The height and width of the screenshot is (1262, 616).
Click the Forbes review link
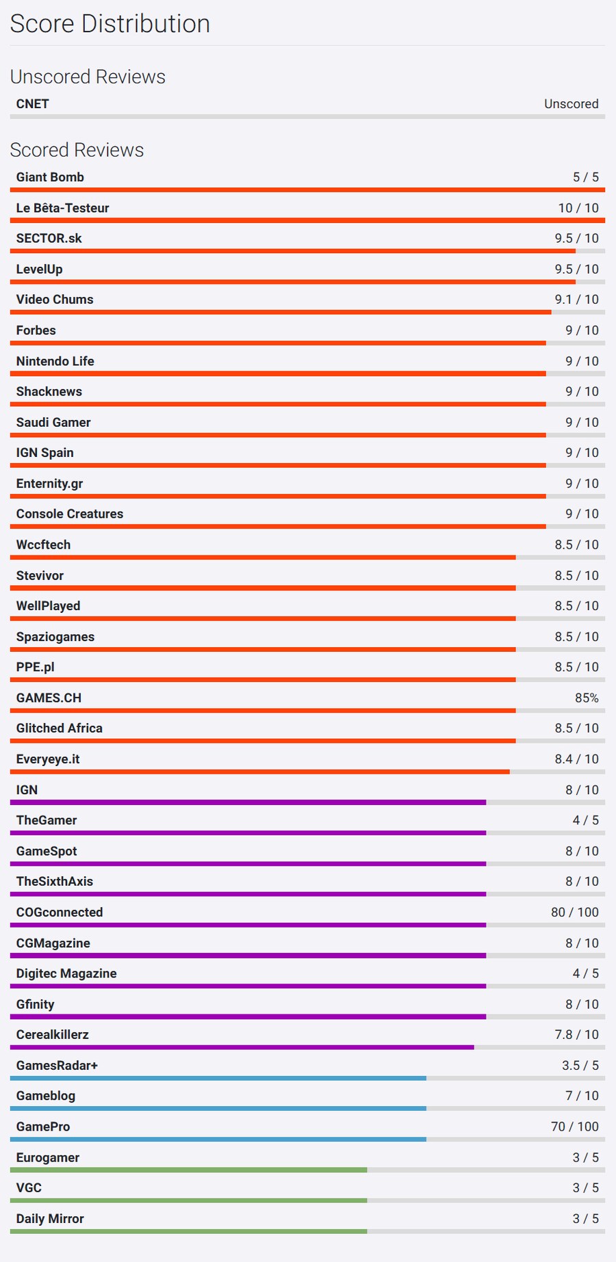click(x=36, y=330)
